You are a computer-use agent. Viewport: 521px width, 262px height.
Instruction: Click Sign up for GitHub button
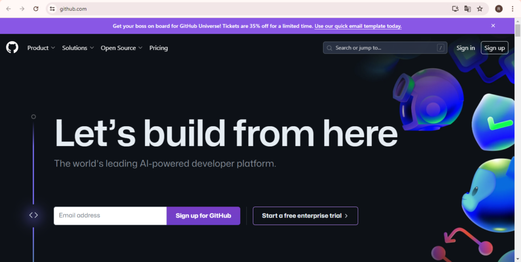pyautogui.click(x=204, y=216)
